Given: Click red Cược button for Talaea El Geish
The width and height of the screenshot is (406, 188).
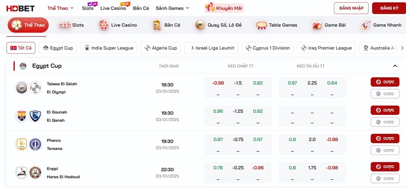Looking at the screenshot, I should [385, 82].
